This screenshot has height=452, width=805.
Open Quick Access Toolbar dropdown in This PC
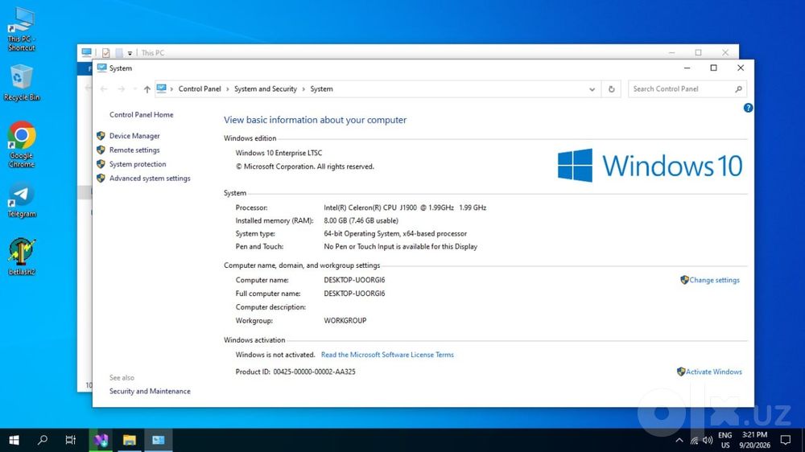[130, 53]
